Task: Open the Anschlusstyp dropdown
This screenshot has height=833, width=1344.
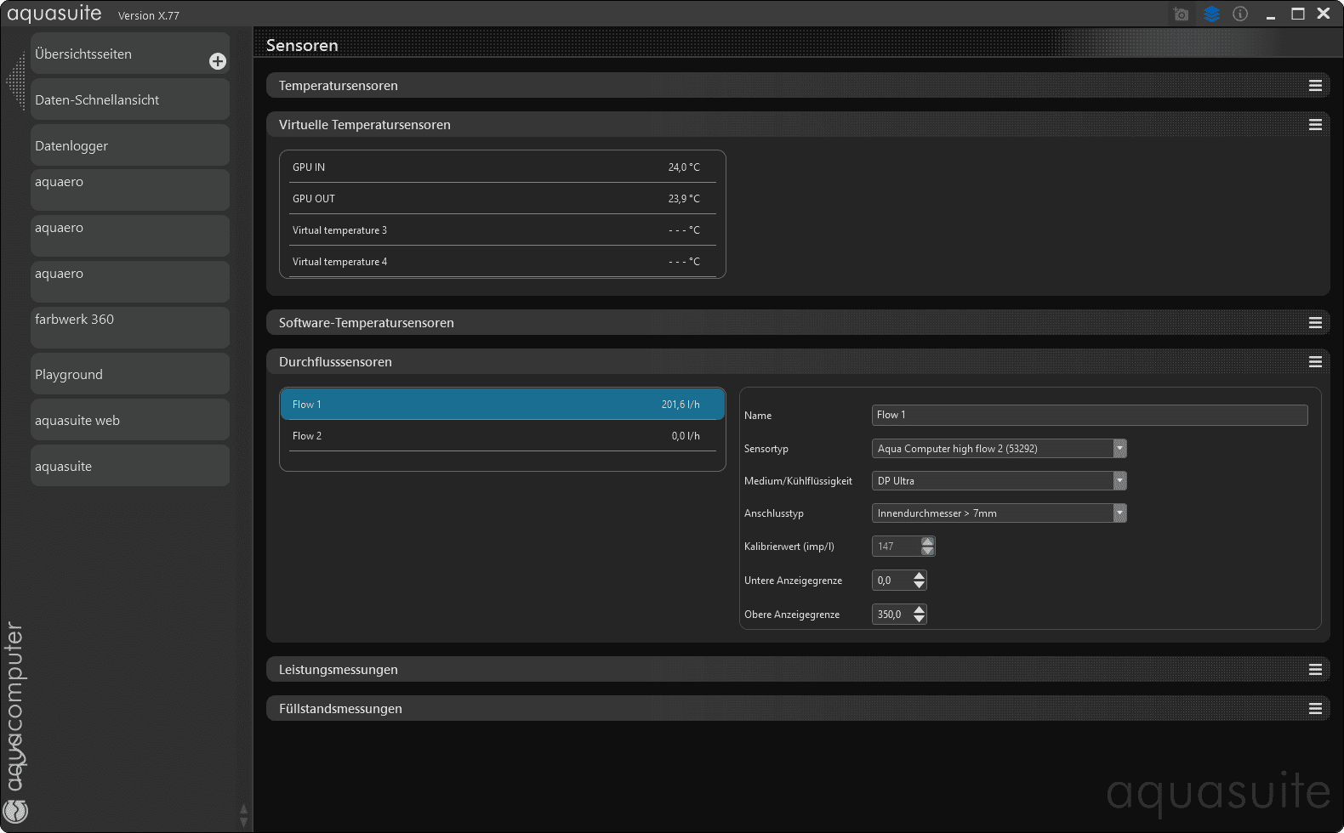Action: (x=999, y=513)
